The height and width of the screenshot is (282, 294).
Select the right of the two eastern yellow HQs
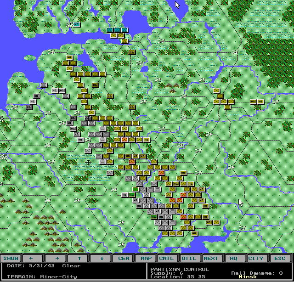click(x=260, y=102)
